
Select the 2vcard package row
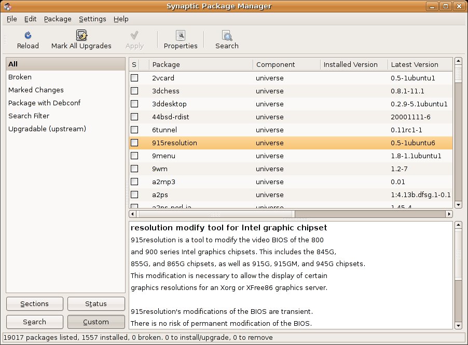tap(291, 78)
